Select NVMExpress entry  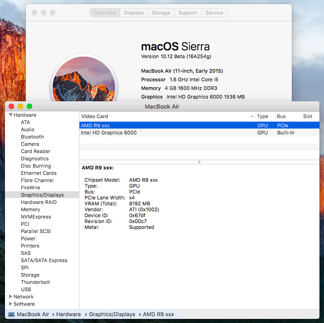tap(36, 217)
